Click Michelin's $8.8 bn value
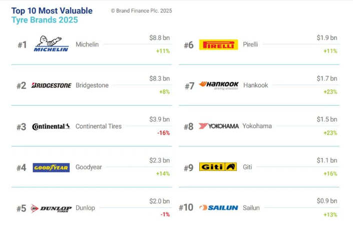Viewport: 353px width, 225px height. (159, 38)
